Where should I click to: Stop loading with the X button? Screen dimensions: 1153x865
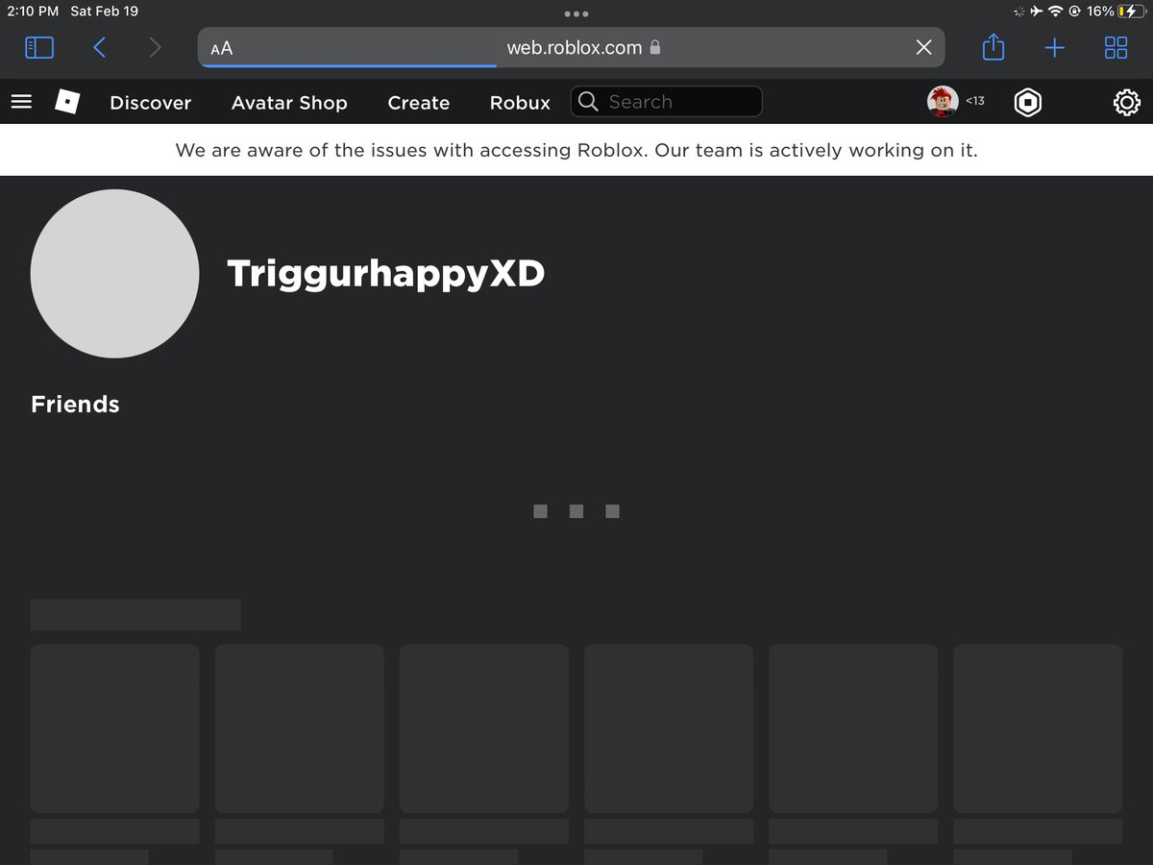pos(924,47)
